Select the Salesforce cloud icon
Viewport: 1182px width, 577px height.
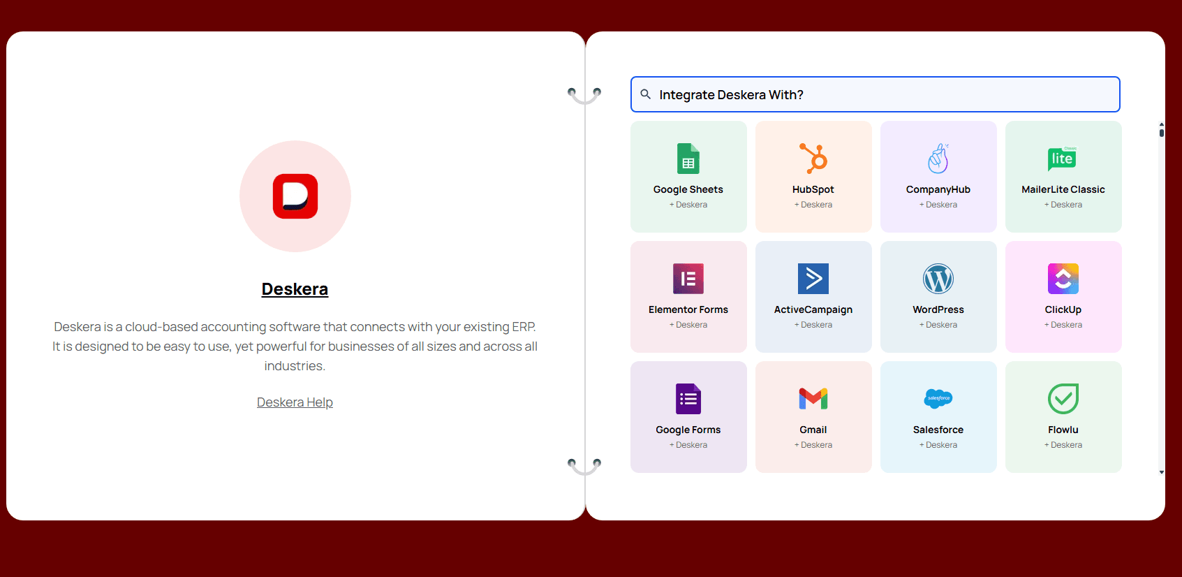pyautogui.click(x=938, y=398)
